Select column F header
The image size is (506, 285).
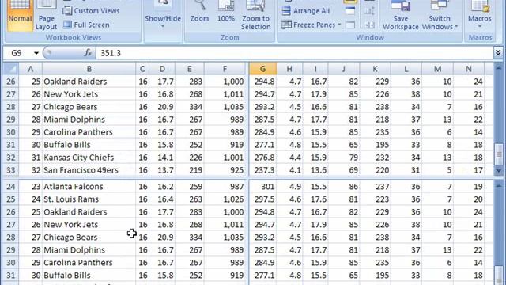click(225, 69)
